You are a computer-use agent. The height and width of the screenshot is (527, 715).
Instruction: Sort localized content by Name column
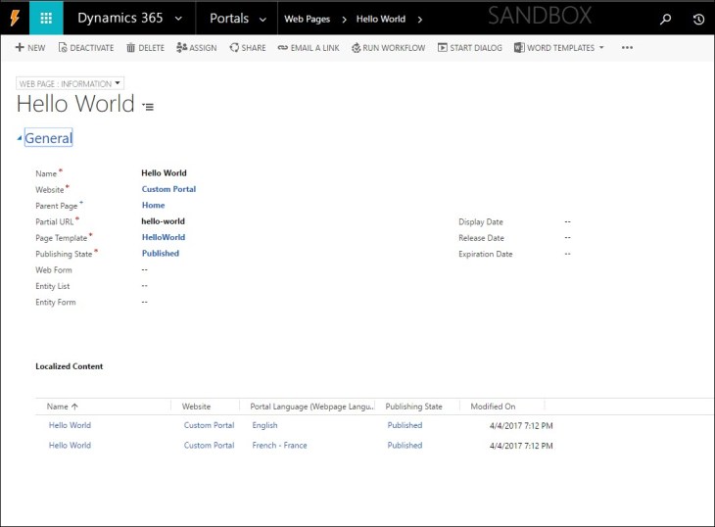63,407
